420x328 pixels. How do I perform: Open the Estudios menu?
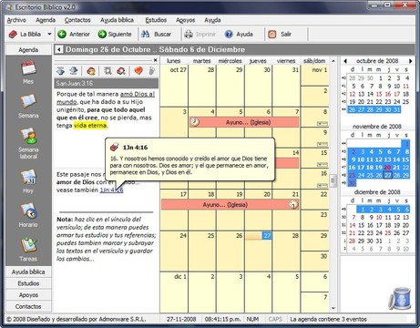[156, 20]
